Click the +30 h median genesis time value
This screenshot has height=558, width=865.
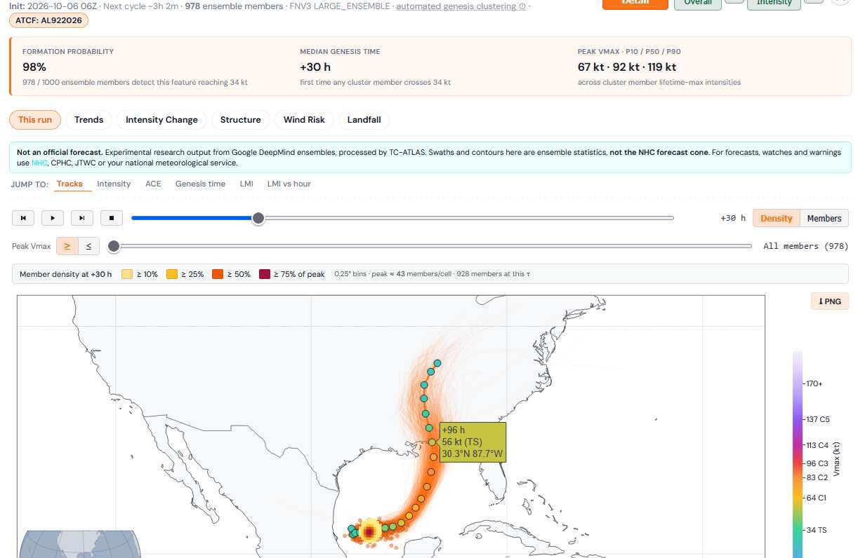click(x=315, y=67)
